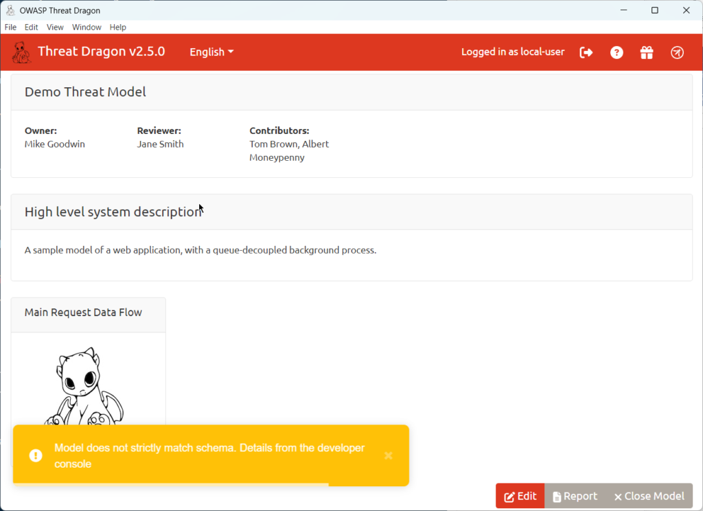Click the Close Model button

[x=649, y=496]
